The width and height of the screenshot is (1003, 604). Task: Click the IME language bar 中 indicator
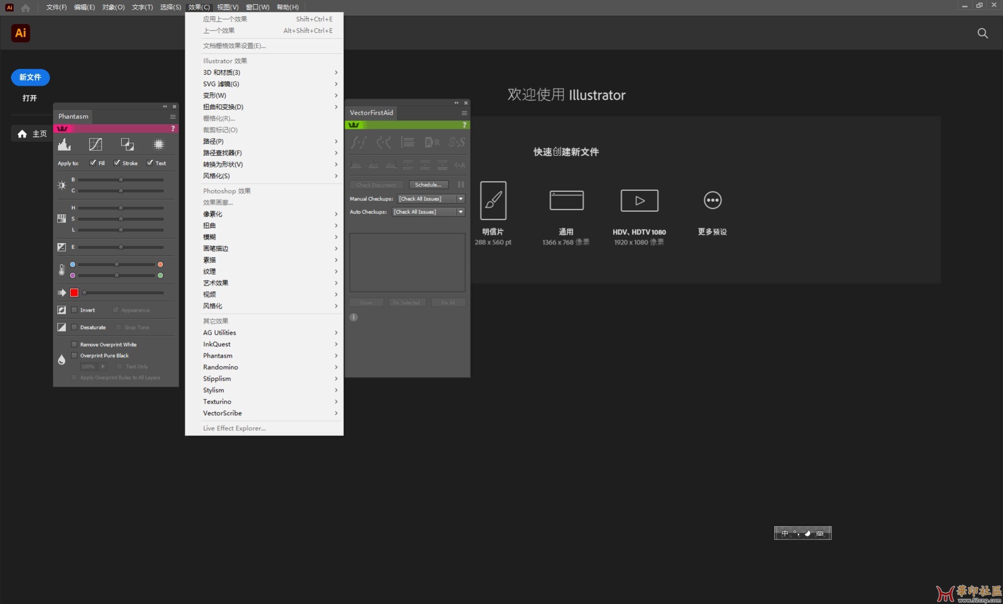[785, 533]
